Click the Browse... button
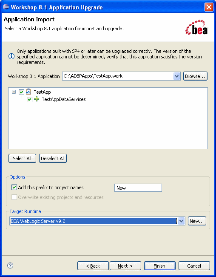Viewport: 216px width, 277px height. [x=195, y=76]
